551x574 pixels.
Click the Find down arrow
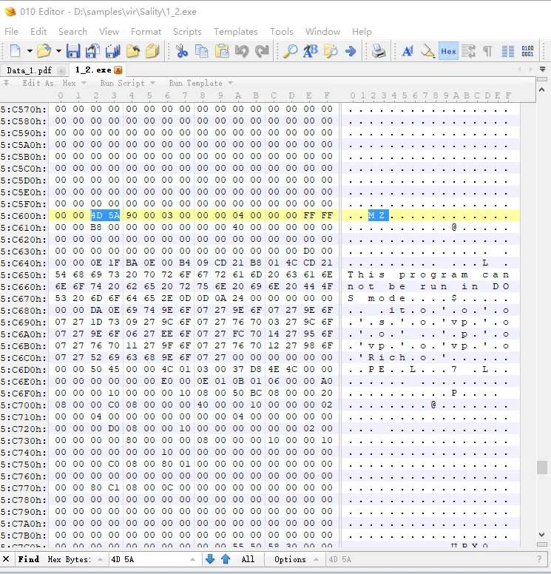point(210,559)
